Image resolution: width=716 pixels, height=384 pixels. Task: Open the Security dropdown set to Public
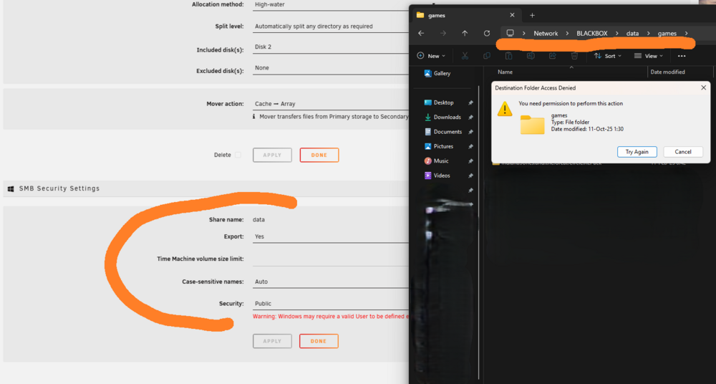[x=331, y=304]
